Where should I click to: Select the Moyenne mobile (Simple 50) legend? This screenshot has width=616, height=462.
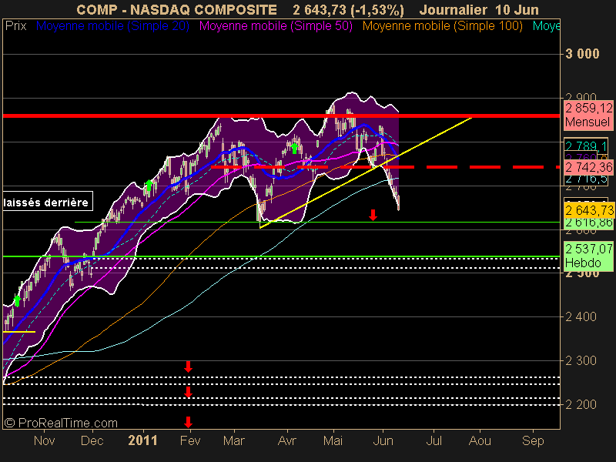276,26
